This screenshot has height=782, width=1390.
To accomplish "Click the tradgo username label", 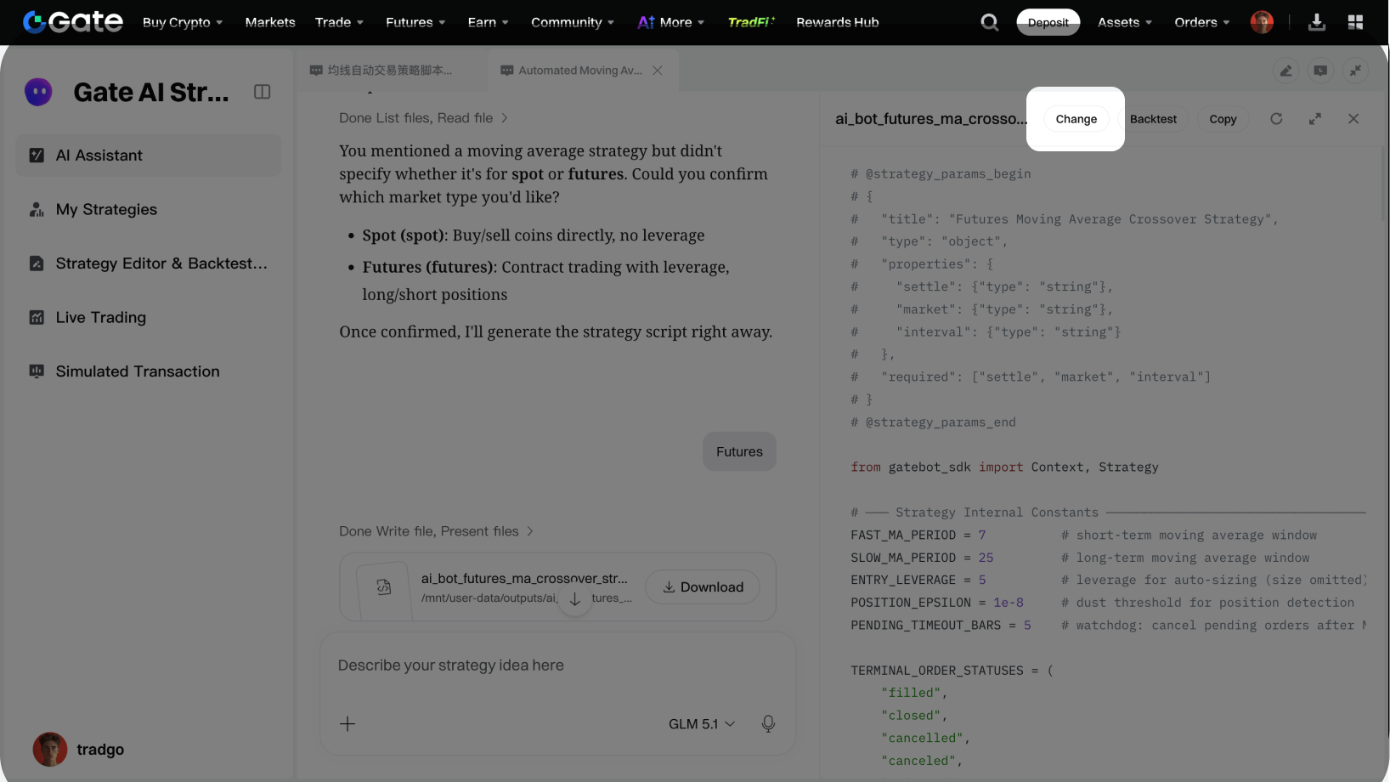I will [x=100, y=750].
